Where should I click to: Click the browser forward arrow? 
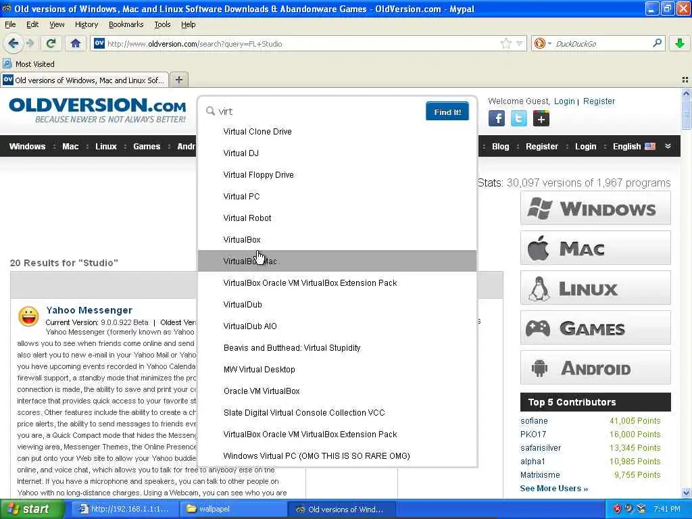click(x=30, y=43)
